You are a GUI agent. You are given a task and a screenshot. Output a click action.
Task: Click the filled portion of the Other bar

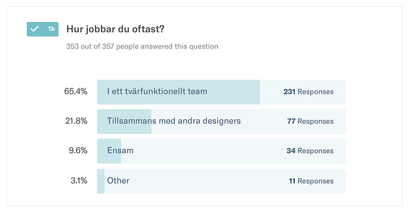click(x=101, y=182)
